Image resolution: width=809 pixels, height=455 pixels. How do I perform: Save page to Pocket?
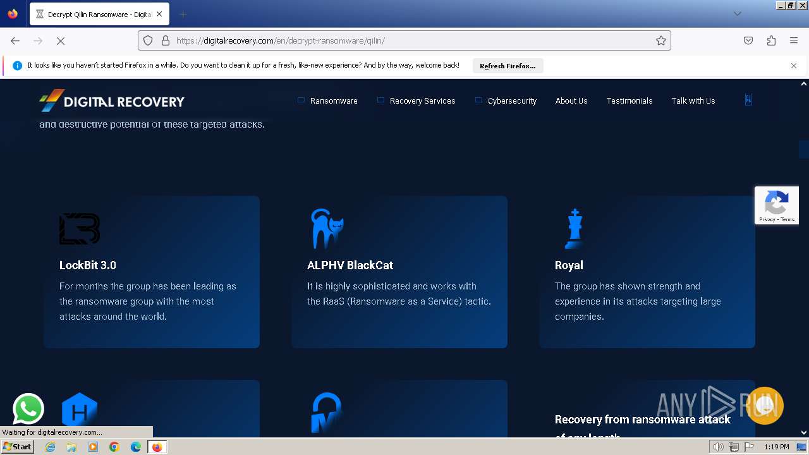[748, 40]
